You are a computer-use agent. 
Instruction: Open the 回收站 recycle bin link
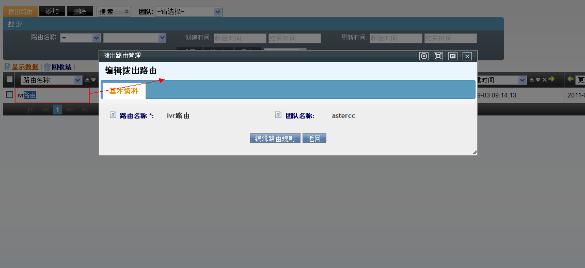(61, 67)
